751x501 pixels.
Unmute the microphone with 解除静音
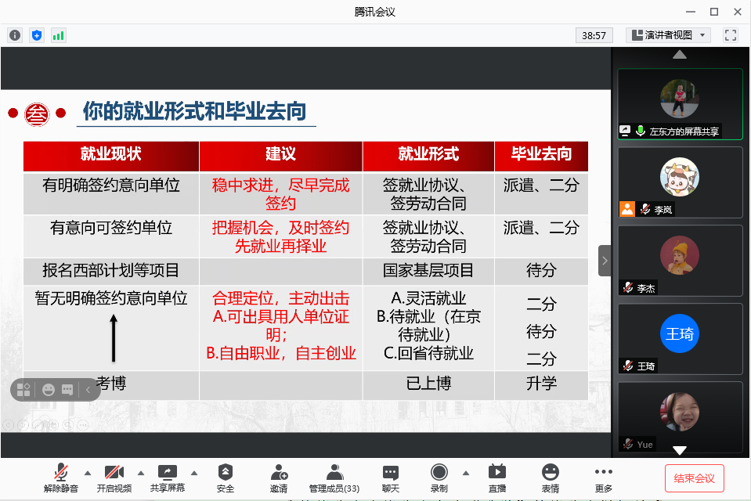pos(61,478)
